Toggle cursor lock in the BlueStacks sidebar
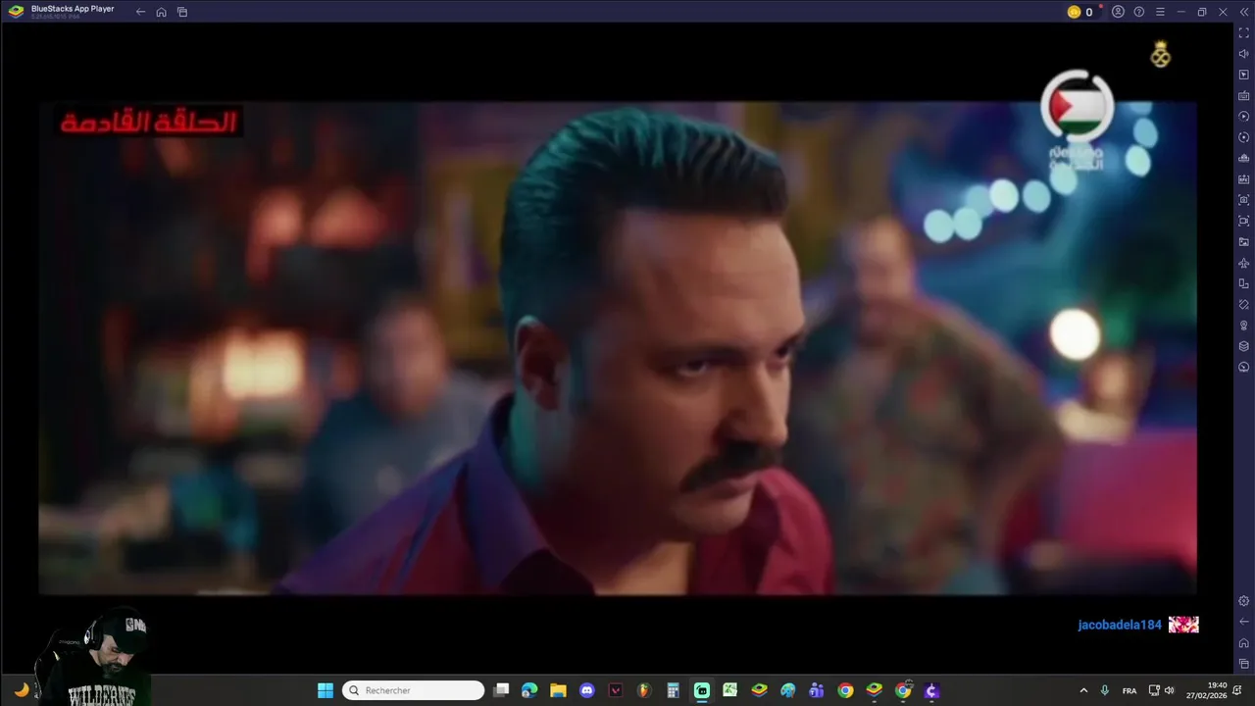 coord(1243,75)
